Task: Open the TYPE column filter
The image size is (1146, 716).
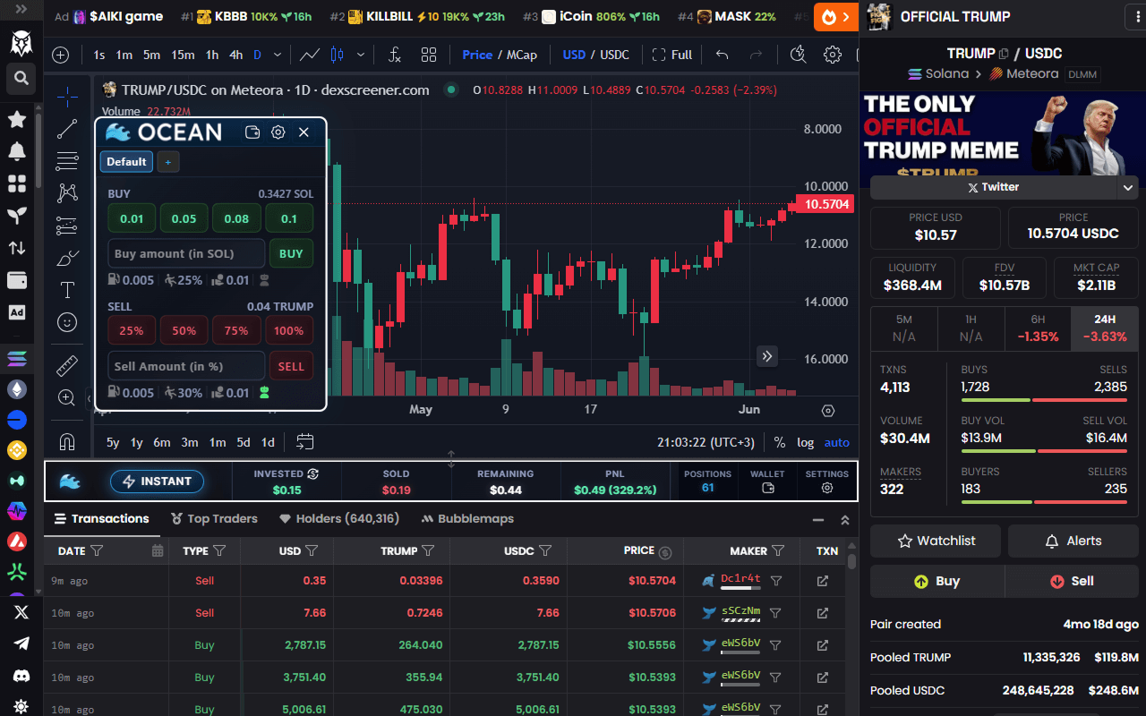Action: [x=220, y=551]
